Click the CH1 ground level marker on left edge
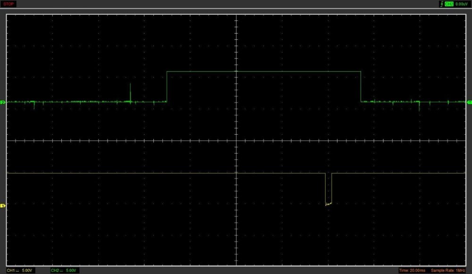Screen dimensions: 472x274 [3, 205]
